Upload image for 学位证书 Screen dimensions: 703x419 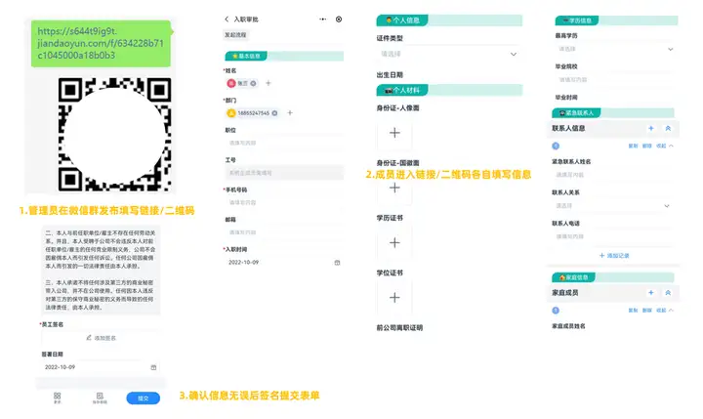pyautogui.click(x=394, y=298)
